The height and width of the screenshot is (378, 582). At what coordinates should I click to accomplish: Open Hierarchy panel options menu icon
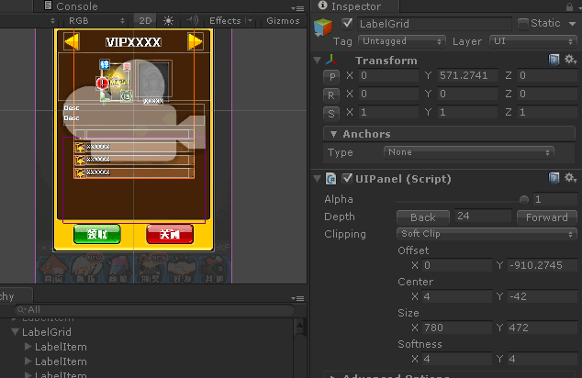tap(297, 298)
